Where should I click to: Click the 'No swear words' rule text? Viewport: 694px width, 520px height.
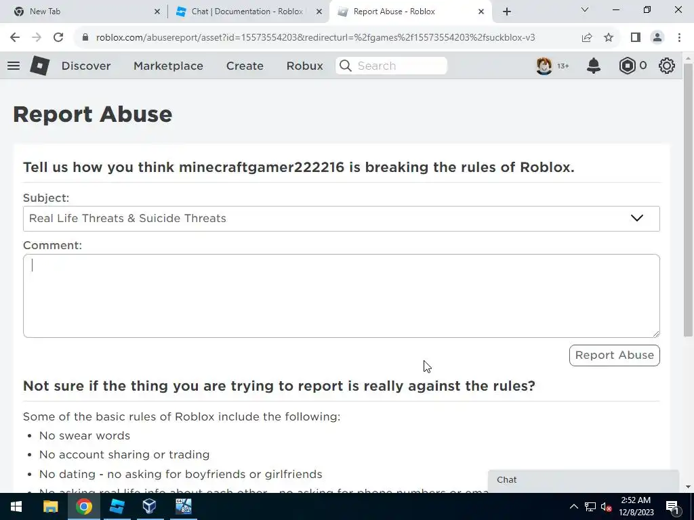click(85, 435)
